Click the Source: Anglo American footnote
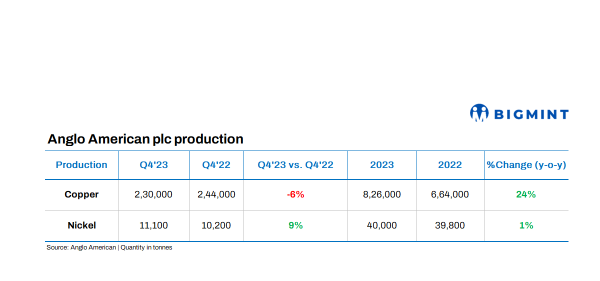Screen dimensions: 600x281 109,247
